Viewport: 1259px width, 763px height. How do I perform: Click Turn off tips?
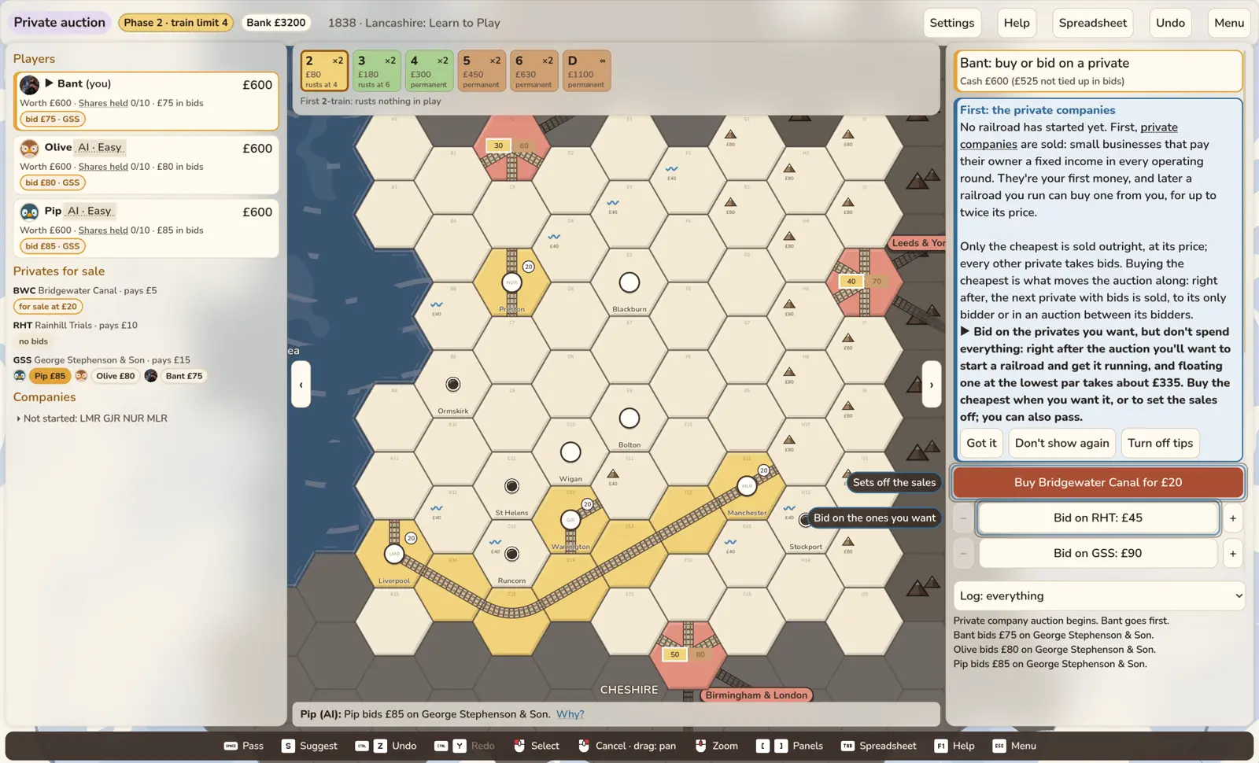1161,444
